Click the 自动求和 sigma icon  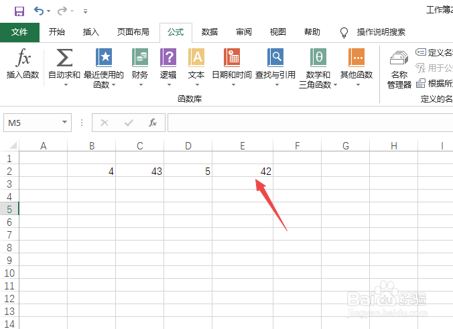pos(64,58)
